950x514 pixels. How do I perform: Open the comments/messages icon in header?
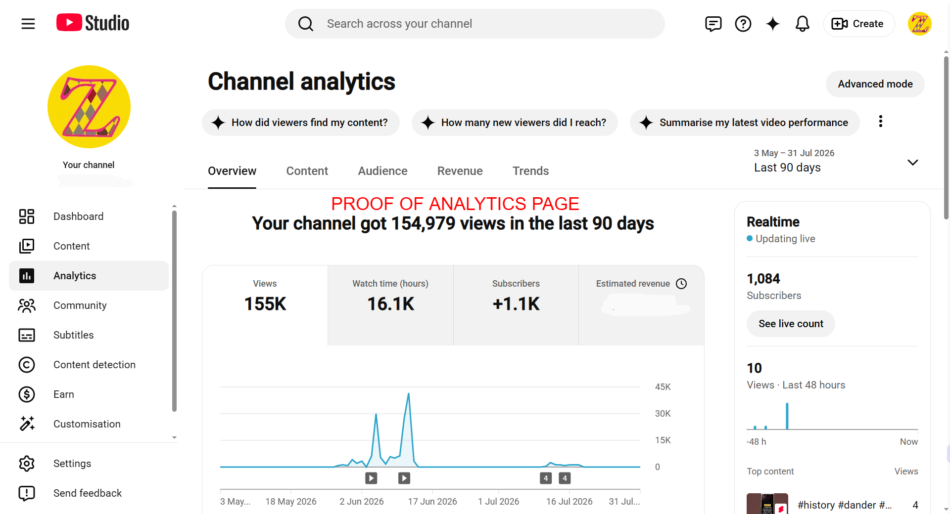click(713, 24)
